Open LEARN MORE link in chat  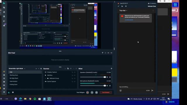coord(129,20)
